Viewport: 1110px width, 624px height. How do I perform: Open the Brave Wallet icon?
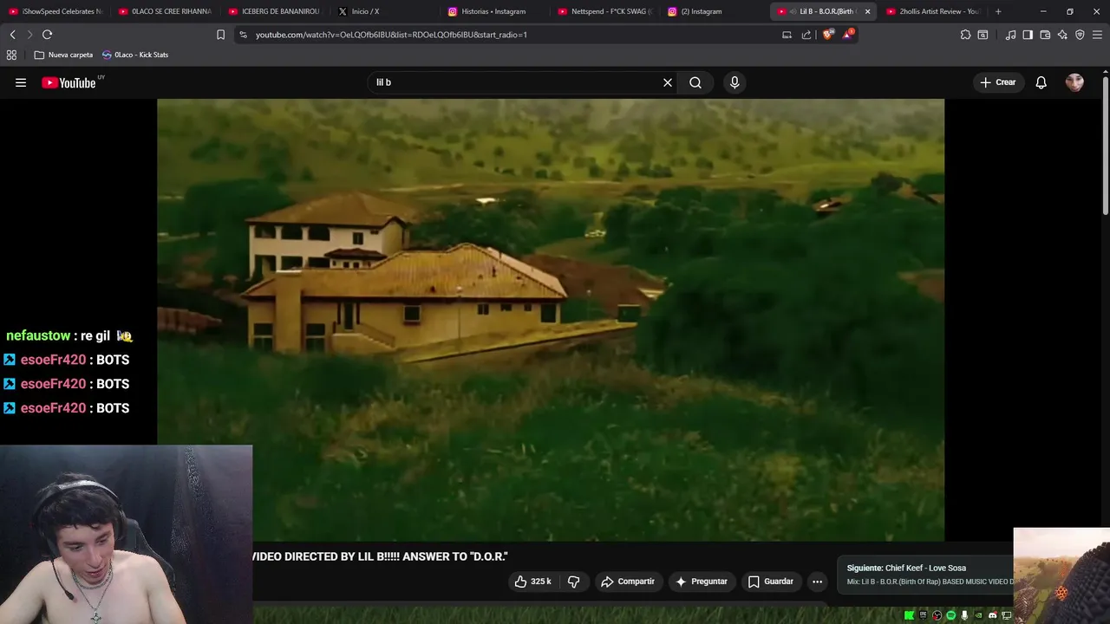tap(1045, 35)
